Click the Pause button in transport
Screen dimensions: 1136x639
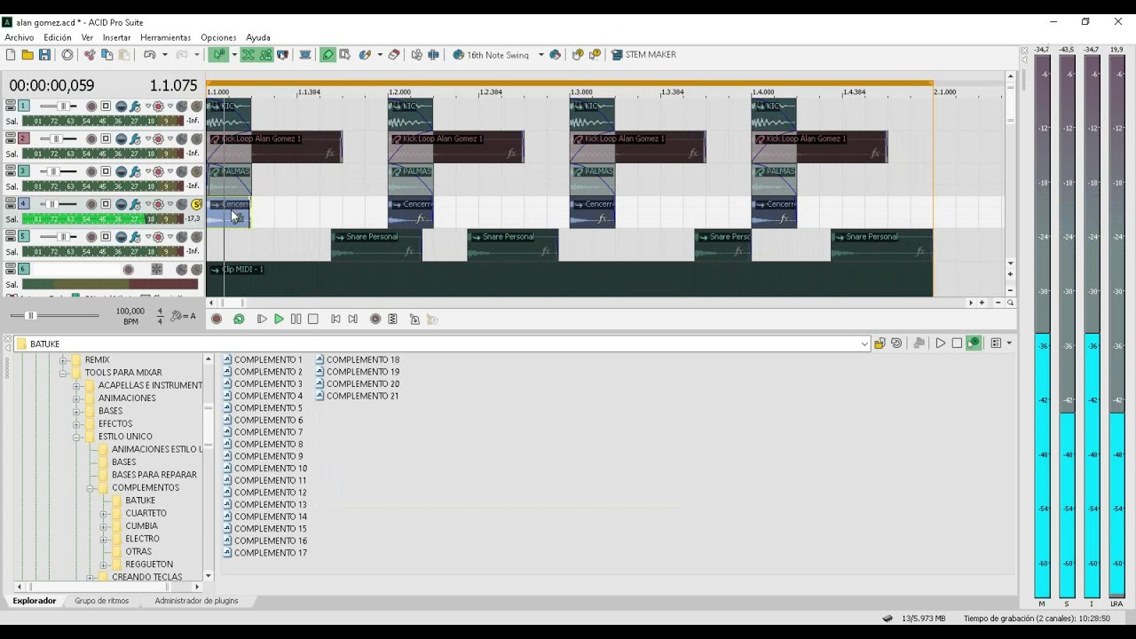tap(296, 319)
